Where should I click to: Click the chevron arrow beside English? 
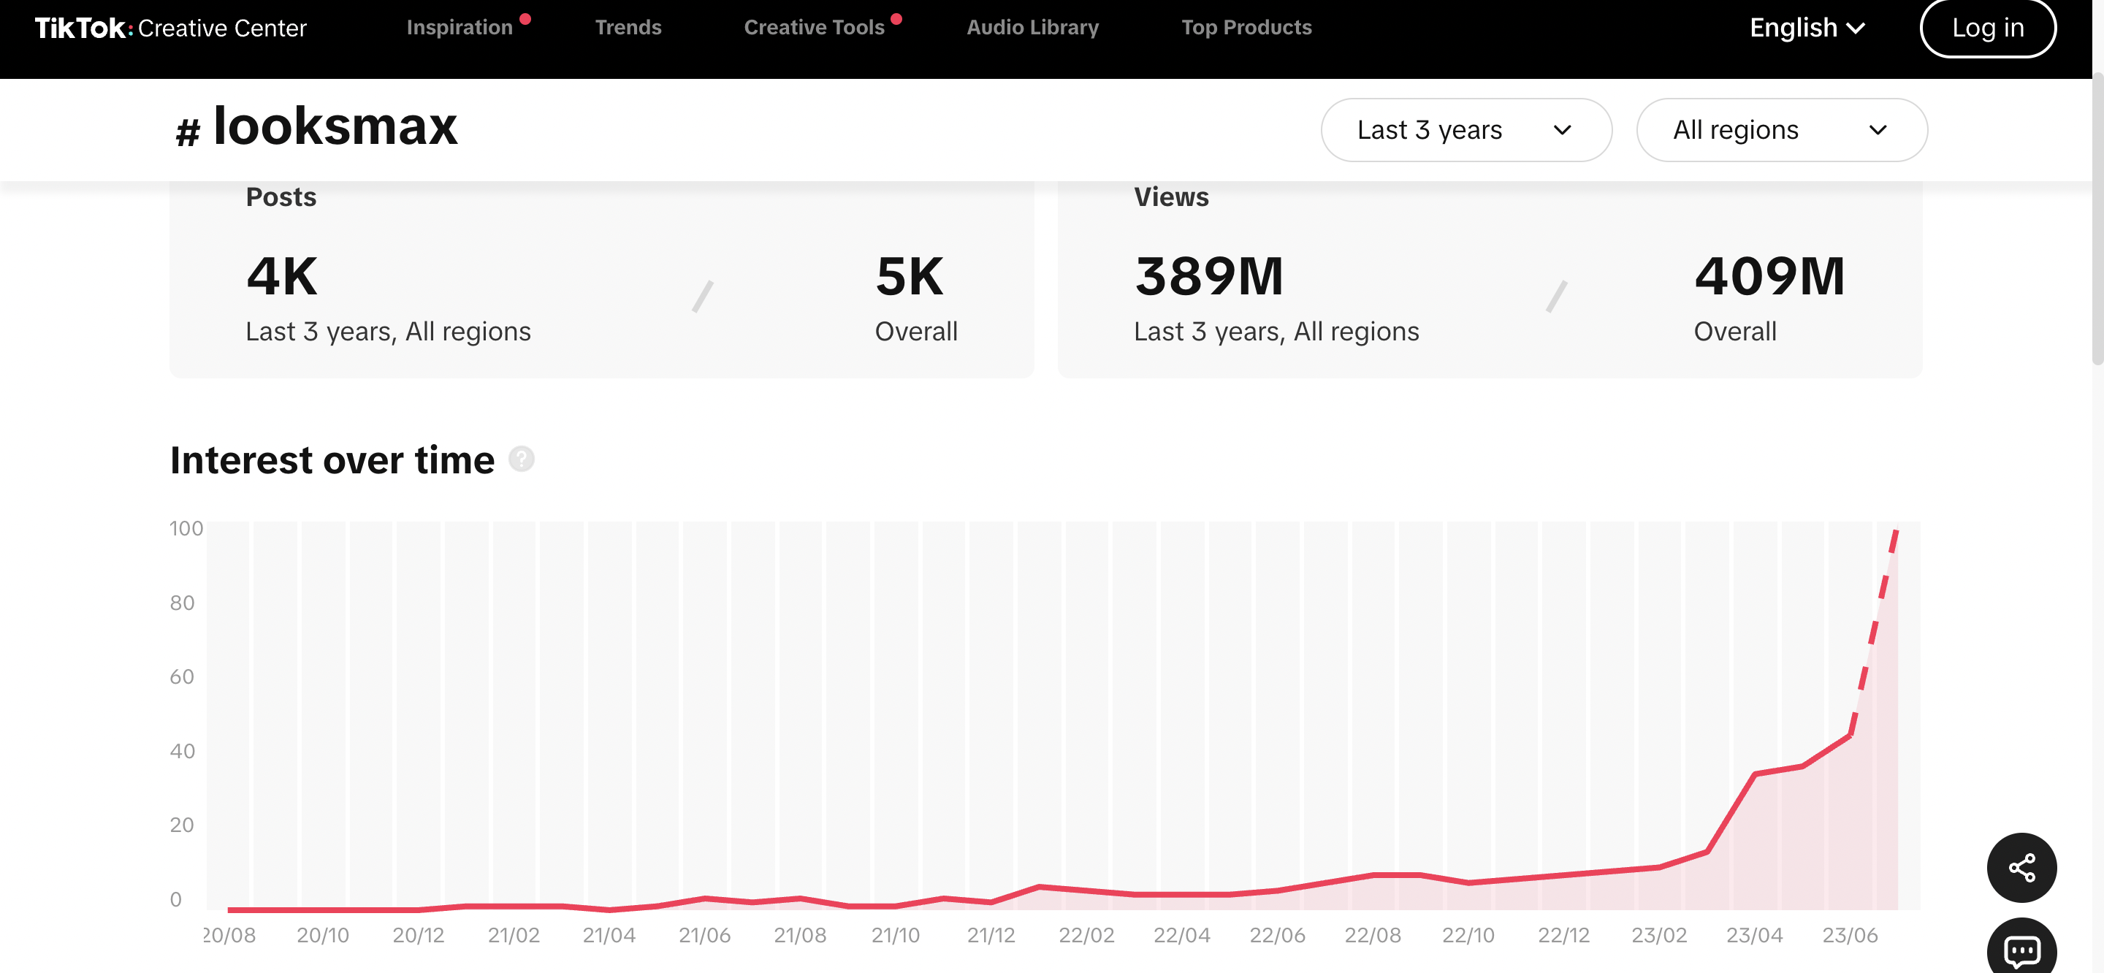point(1856,28)
